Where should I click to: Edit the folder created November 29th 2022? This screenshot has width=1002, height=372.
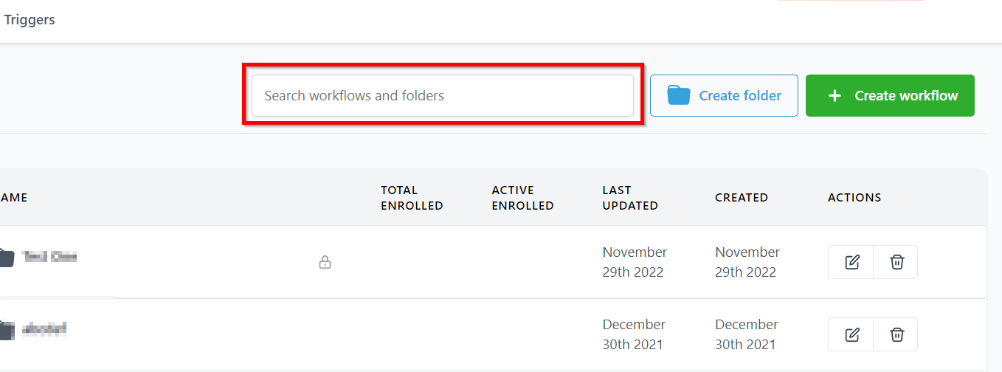tap(851, 262)
